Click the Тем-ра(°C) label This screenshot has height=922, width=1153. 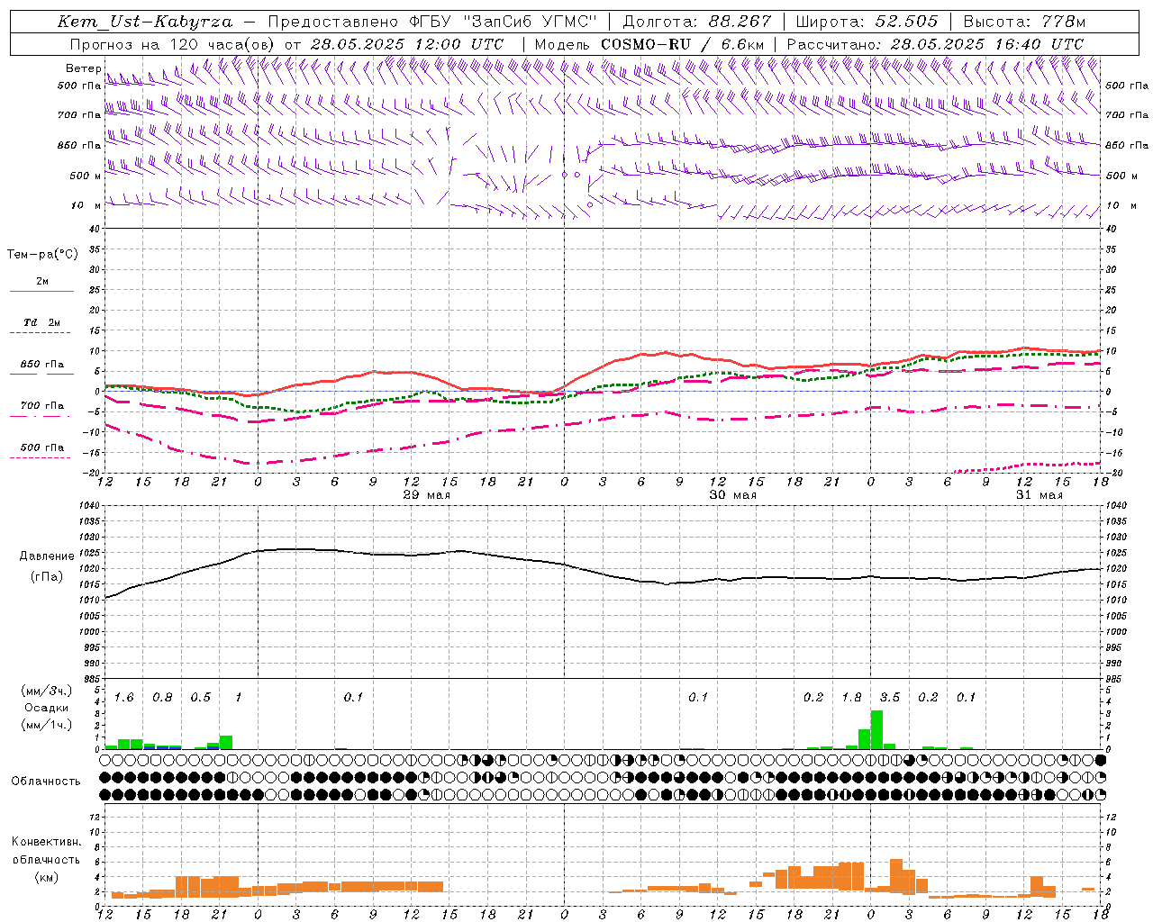point(42,255)
